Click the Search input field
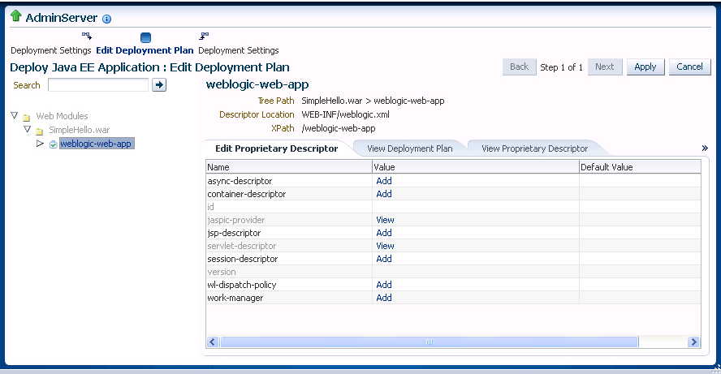This screenshot has width=721, height=374. (x=98, y=85)
